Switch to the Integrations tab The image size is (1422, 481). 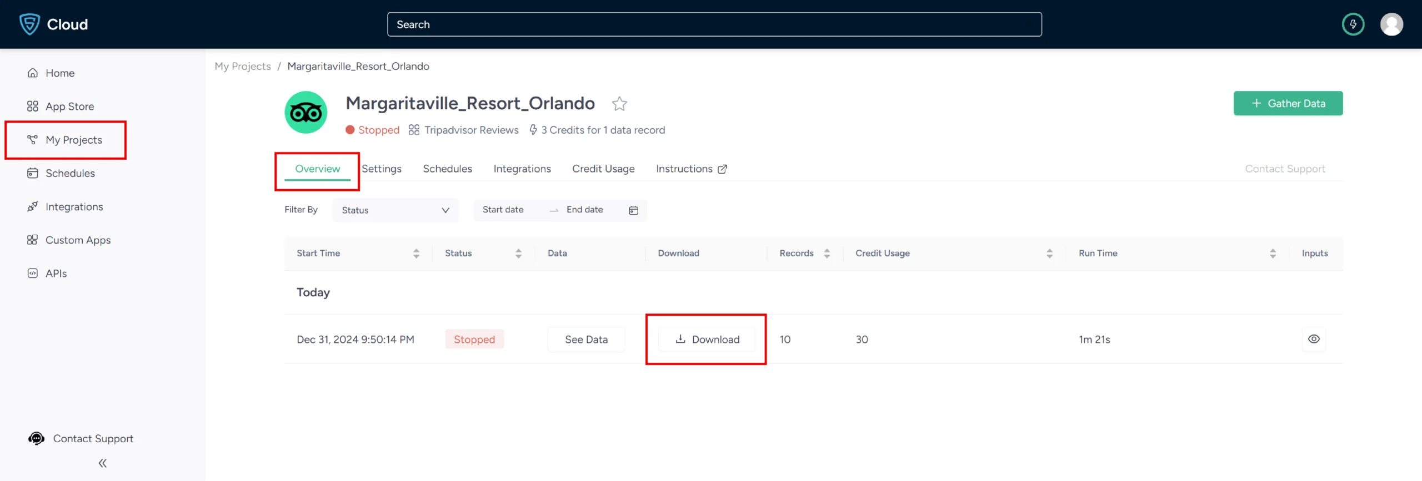point(522,169)
